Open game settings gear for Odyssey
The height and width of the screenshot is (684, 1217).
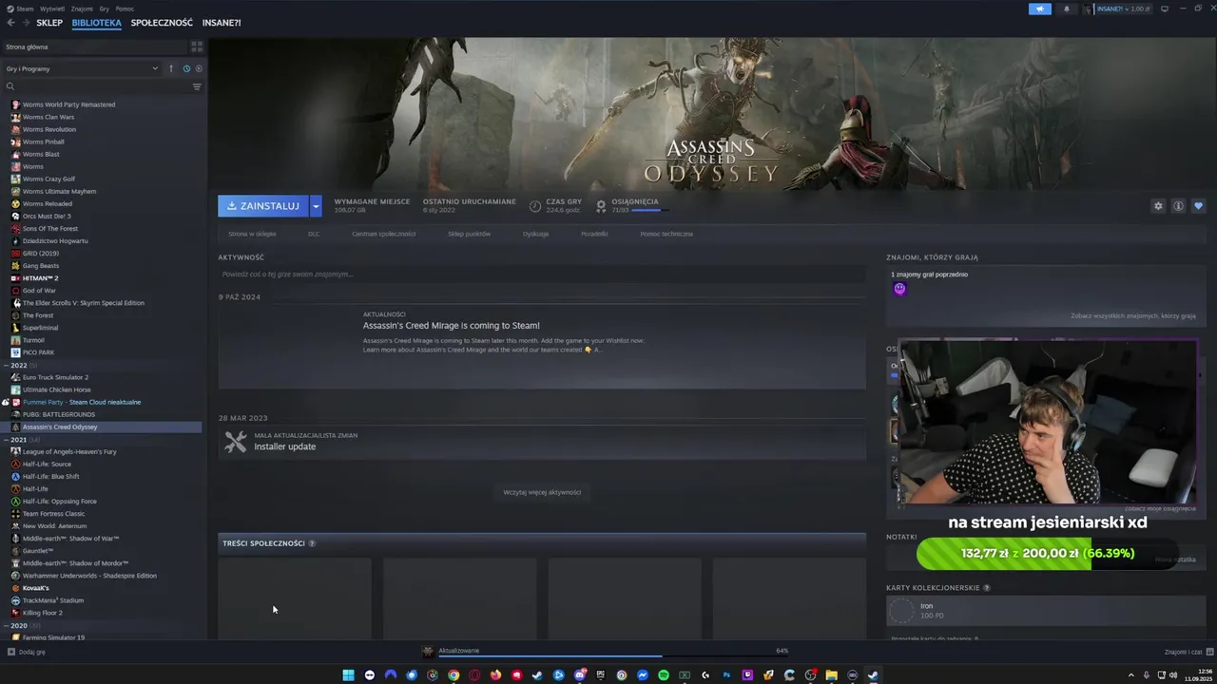1158,206
